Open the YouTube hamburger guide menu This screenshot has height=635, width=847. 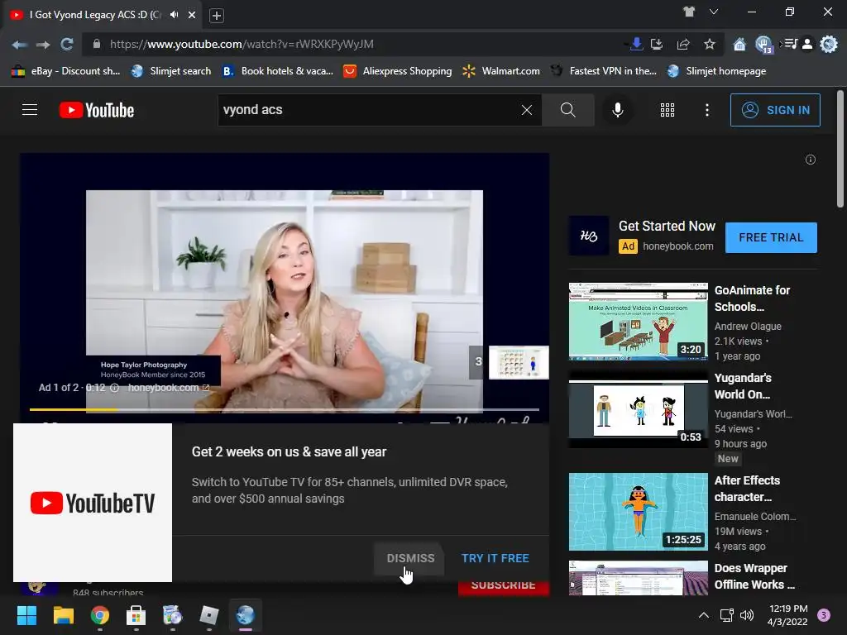click(x=30, y=110)
